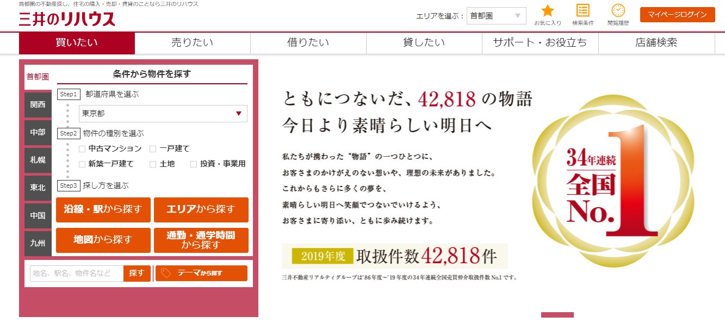Choose 通勤・通学時間から探す button
The width and height of the screenshot is (725, 335).
pyautogui.click(x=201, y=240)
